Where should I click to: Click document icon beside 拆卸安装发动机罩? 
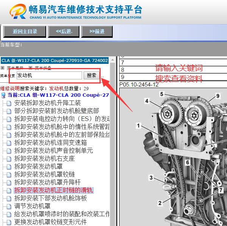(9, 167)
